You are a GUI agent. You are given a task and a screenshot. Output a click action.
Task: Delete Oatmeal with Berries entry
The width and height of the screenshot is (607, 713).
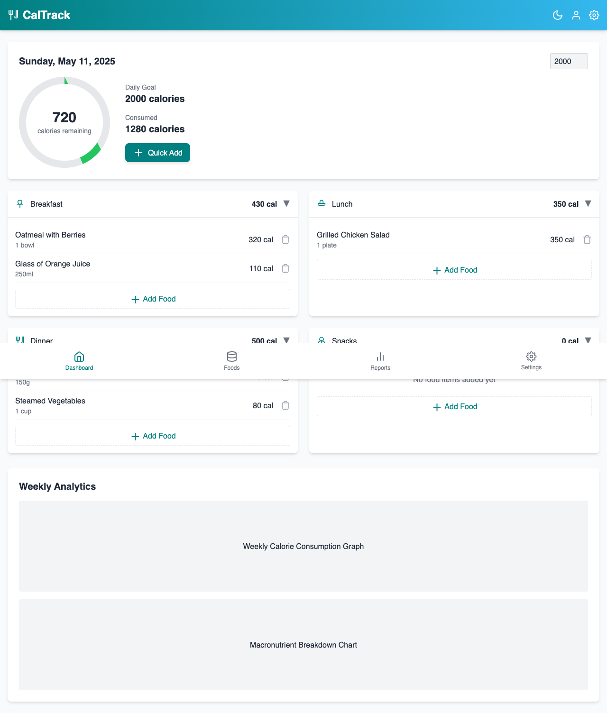285,239
